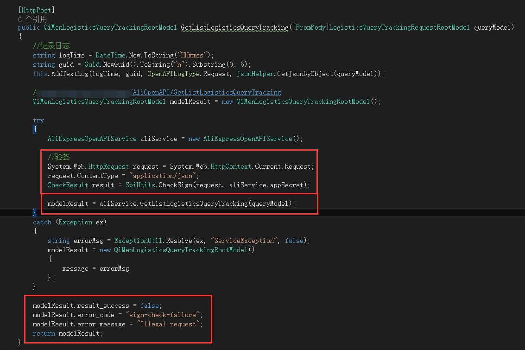This screenshot has width=525, height=350.
Task: Click the GetJsonByObject method call
Action: [305, 74]
